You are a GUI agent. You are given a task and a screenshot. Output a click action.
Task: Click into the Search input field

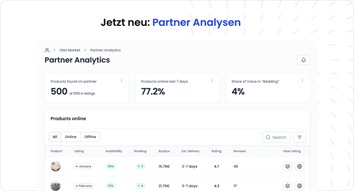[x=276, y=137]
